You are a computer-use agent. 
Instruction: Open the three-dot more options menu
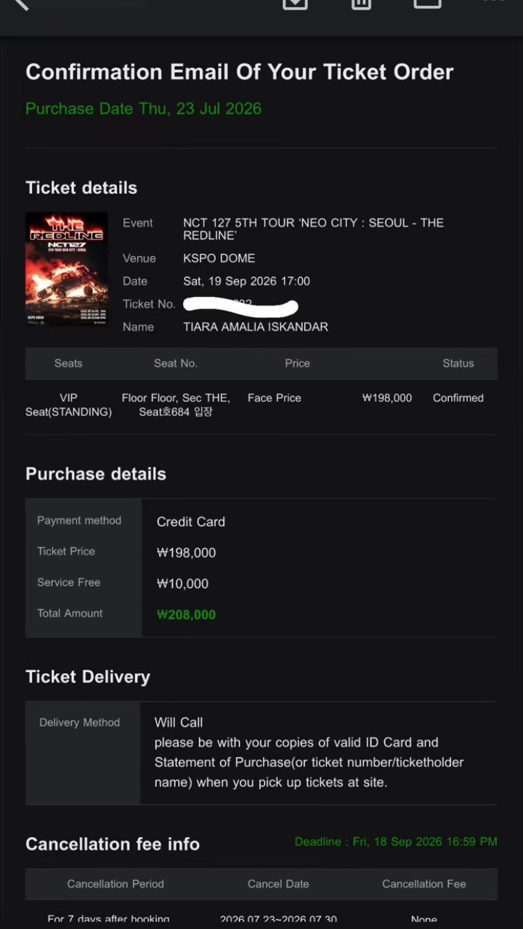click(x=493, y=2)
